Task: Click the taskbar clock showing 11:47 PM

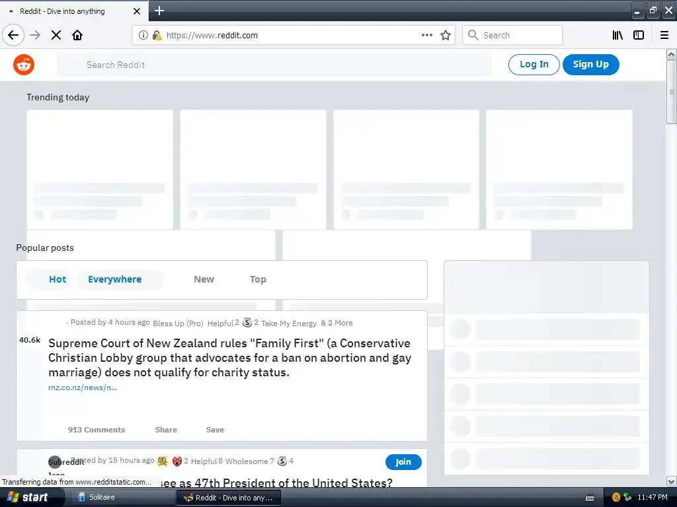Action: click(653, 497)
